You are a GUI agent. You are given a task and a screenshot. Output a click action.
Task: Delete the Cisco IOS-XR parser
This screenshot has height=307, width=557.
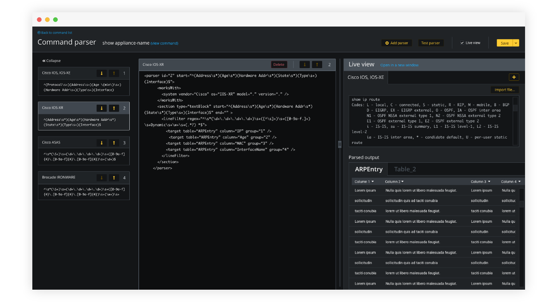[279, 65]
